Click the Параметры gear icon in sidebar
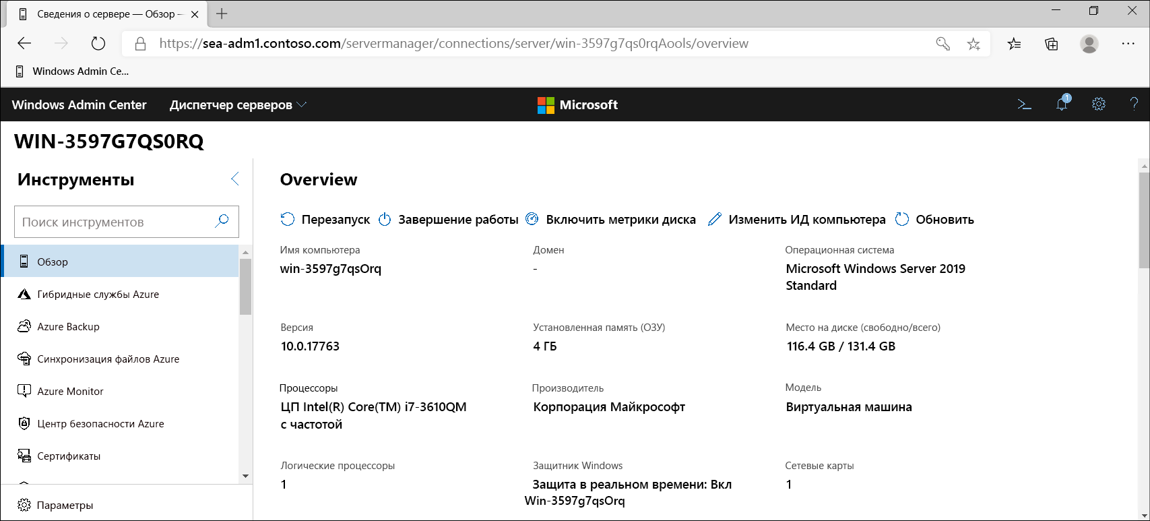Screen dimensions: 1150x521 coord(24,505)
